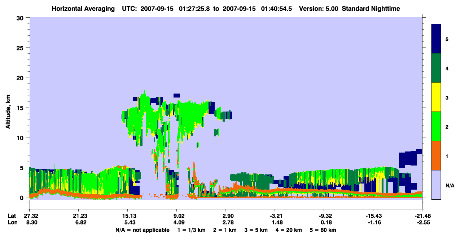The image size is (469, 240).
Task: Click the 'Lon' row label
Action: point(12,222)
